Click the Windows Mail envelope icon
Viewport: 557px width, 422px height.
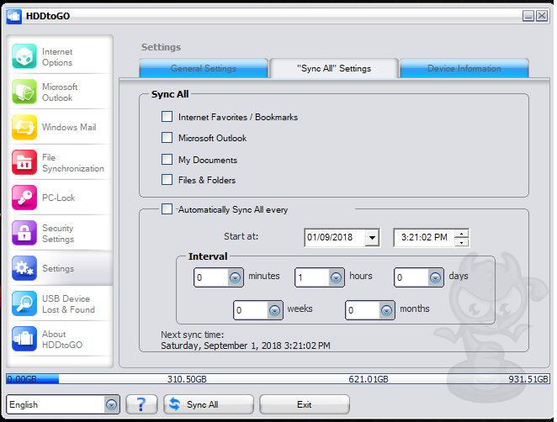[x=24, y=127]
